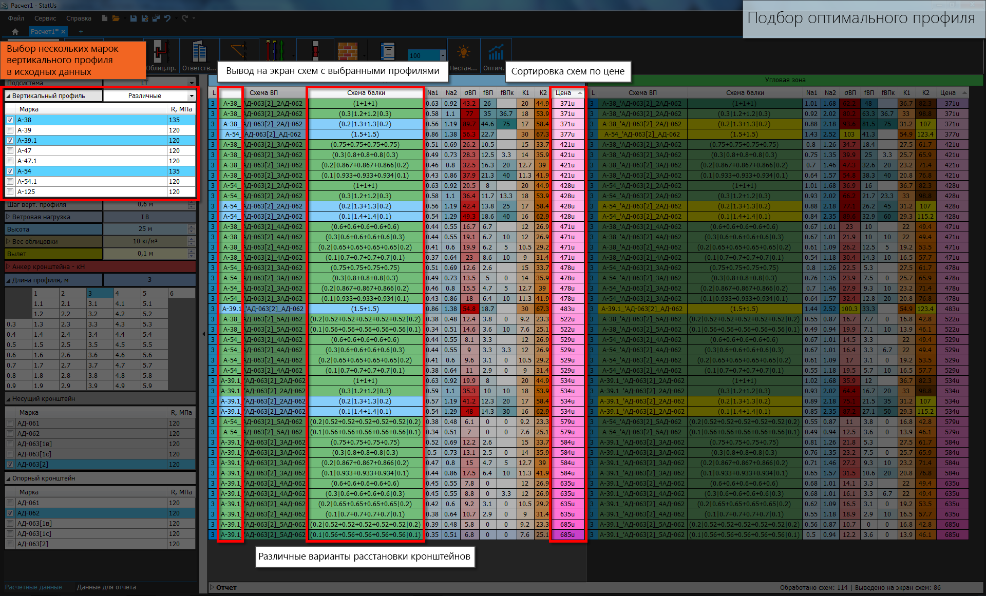The image size is (986, 596).
Task: Expand the Отчет panel at the bottom
Action: tap(212, 587)
